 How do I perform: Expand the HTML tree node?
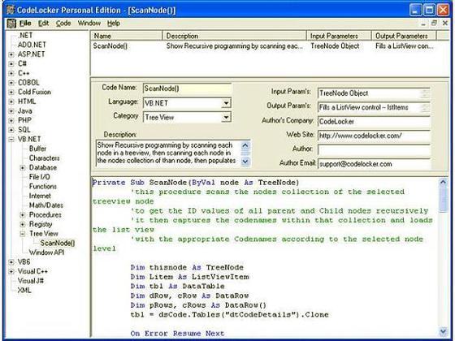coord(11,101)
